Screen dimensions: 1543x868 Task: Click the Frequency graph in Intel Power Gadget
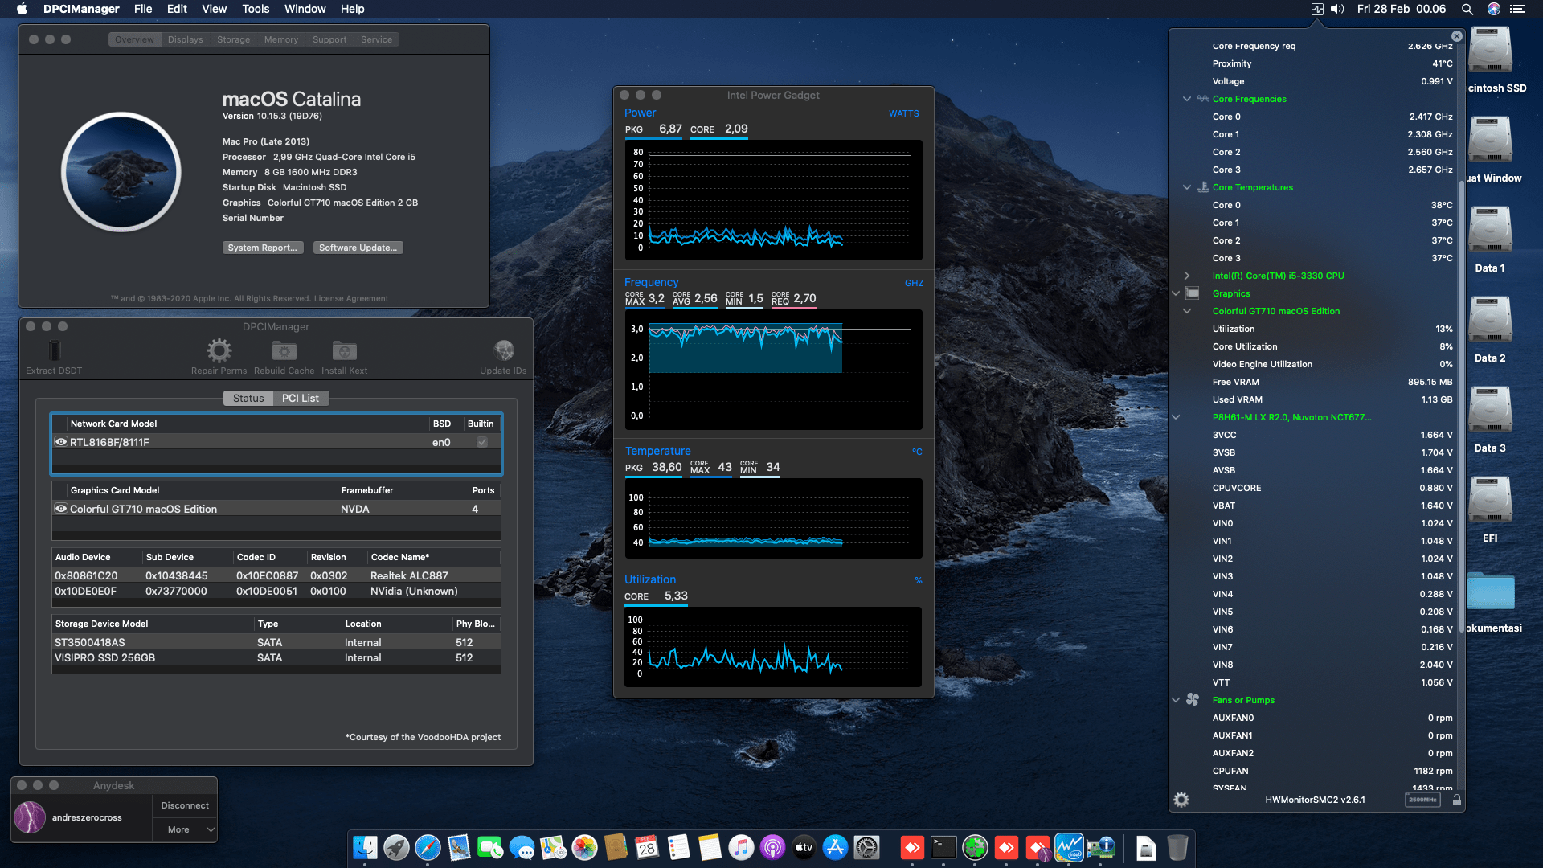tap(773, 369)
